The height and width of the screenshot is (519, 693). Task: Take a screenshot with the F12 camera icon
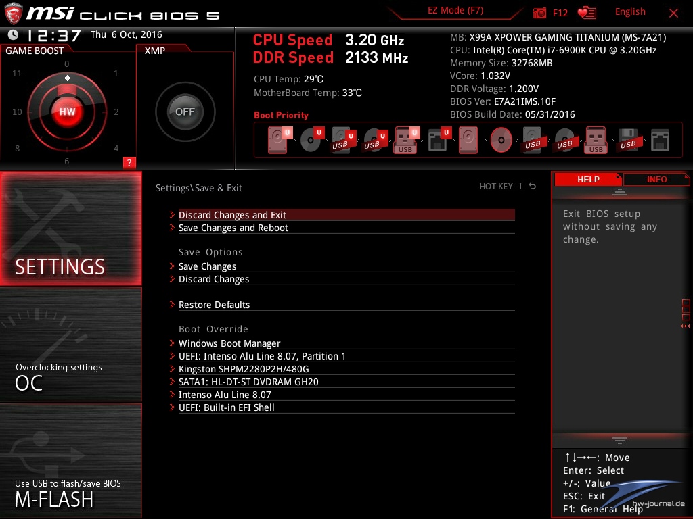tap(539, 14)
